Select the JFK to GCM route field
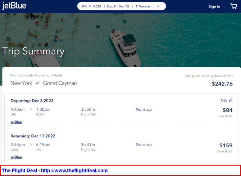 91,6
